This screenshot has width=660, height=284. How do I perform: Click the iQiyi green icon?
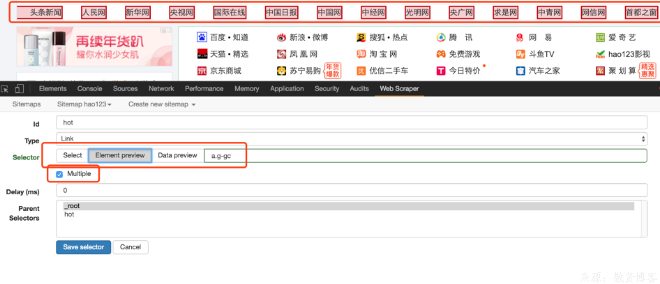point(600,38)
